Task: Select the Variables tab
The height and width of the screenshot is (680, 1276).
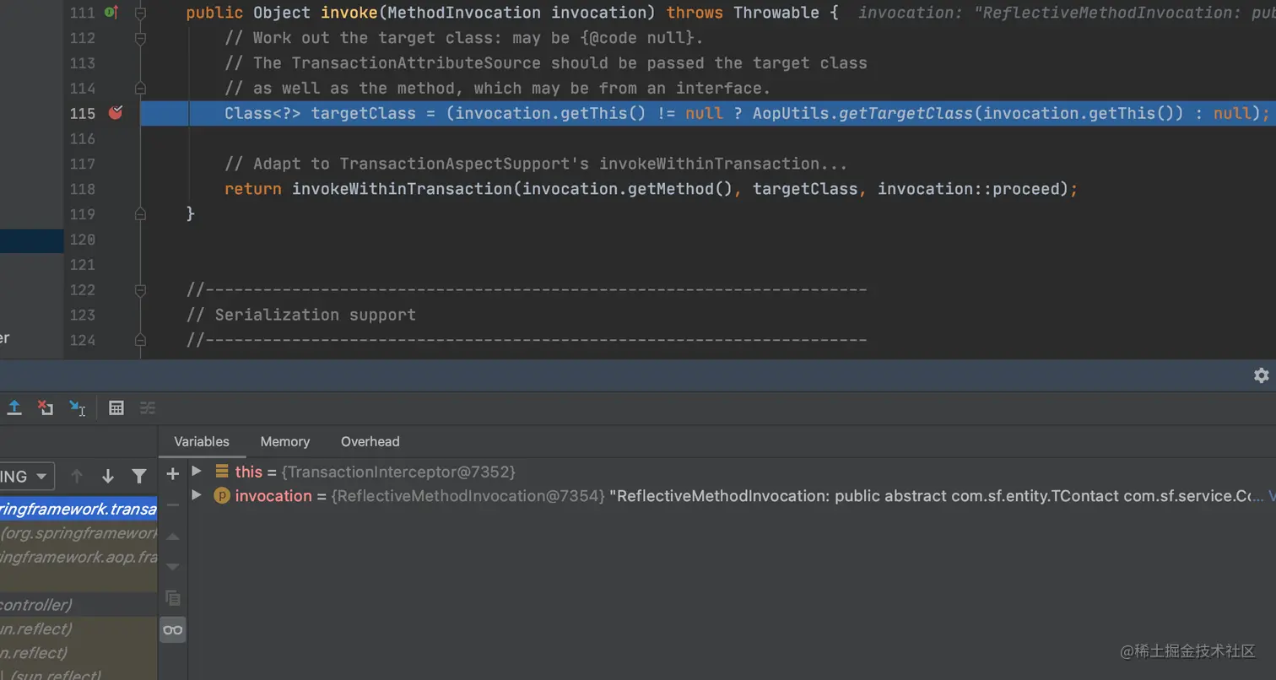Action: (201, 441)
